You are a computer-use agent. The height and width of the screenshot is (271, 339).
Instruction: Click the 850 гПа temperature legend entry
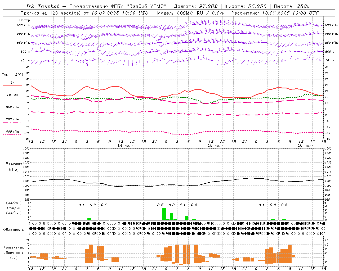click(x=12, y=107)
